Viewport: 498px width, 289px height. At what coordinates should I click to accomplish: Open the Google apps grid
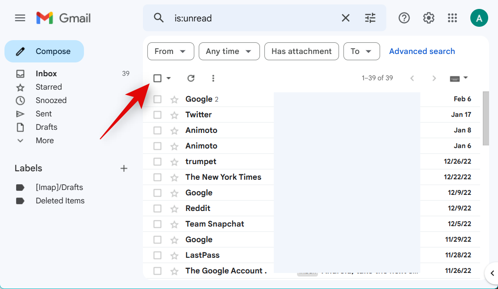point(452,18)
